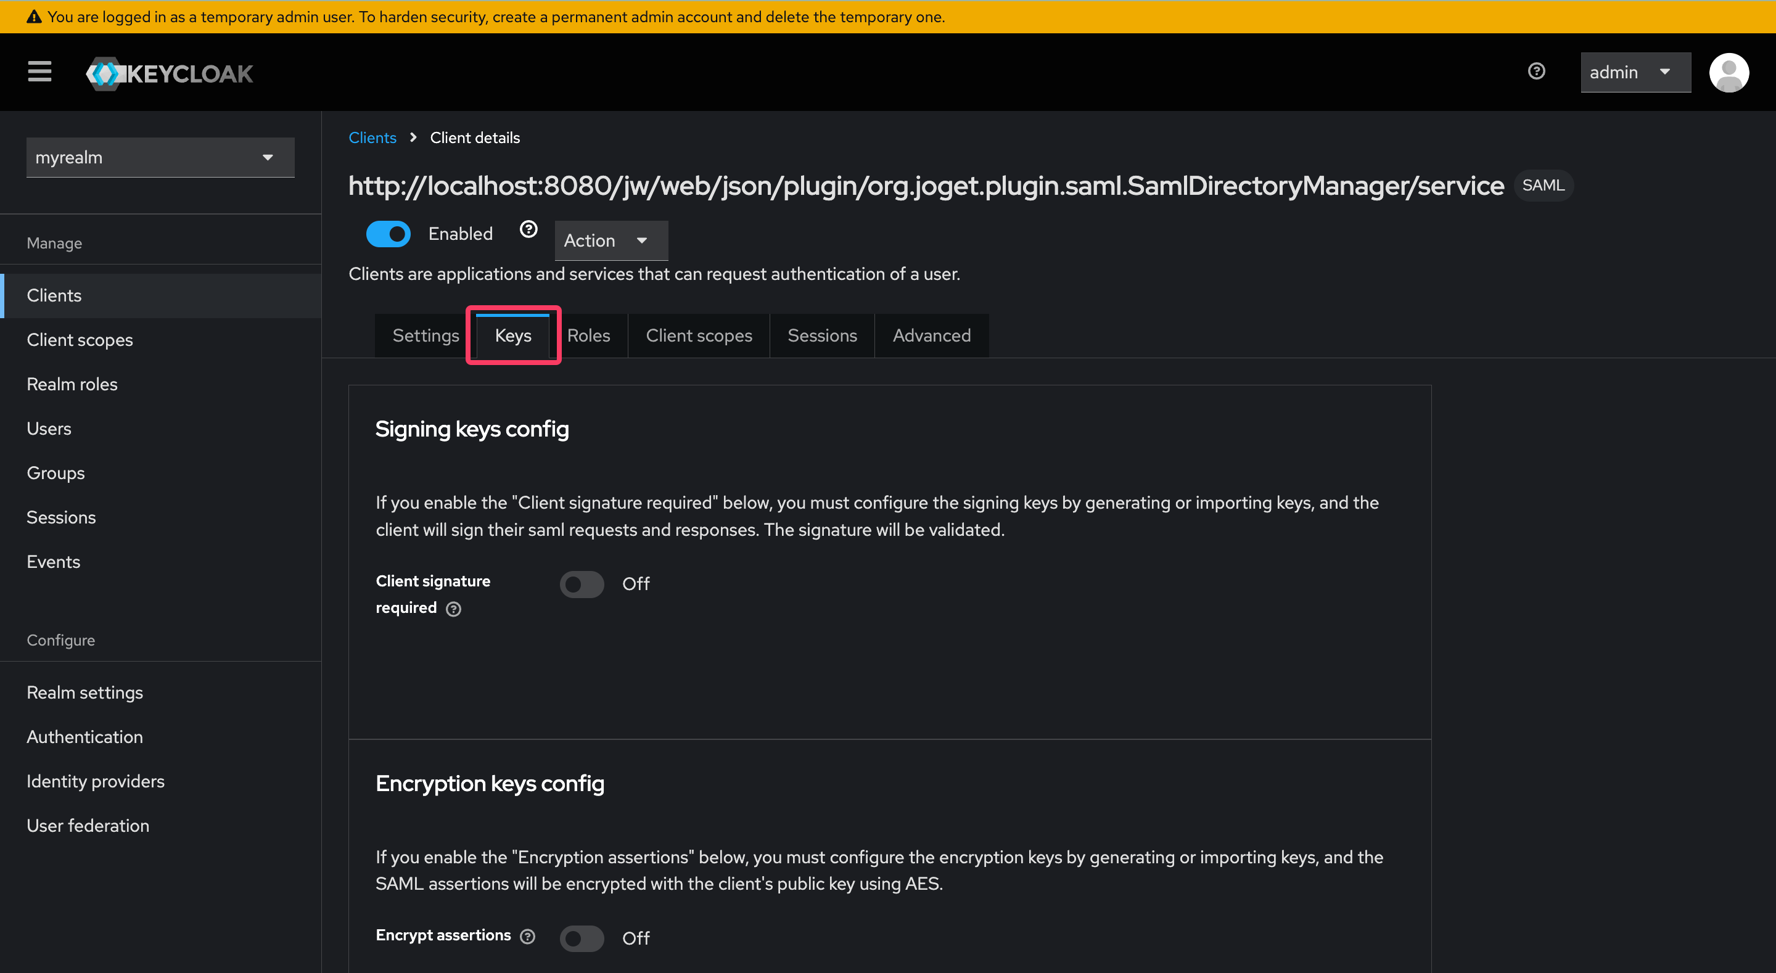Open Identity providers
Viewport: 1776px width, 973px height.
[x=160, y=781]
